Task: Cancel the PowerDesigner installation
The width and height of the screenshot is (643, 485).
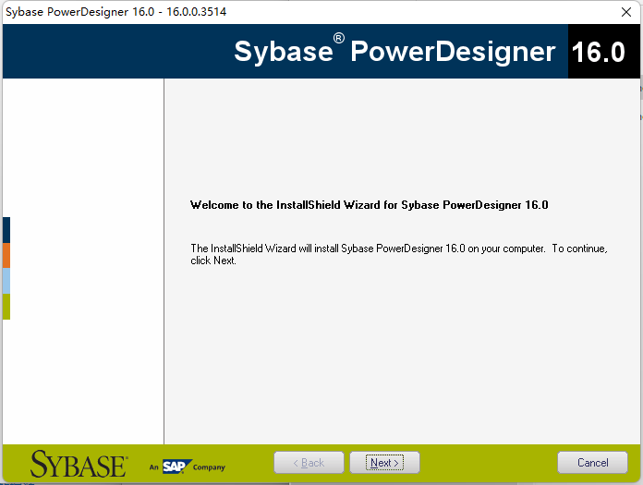Action: coord(592,463)
